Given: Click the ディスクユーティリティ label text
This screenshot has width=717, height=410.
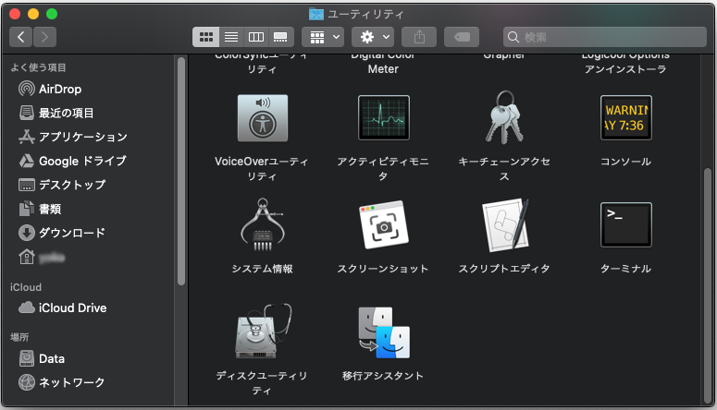Looking at the screenshot, I should pos(262,383).
